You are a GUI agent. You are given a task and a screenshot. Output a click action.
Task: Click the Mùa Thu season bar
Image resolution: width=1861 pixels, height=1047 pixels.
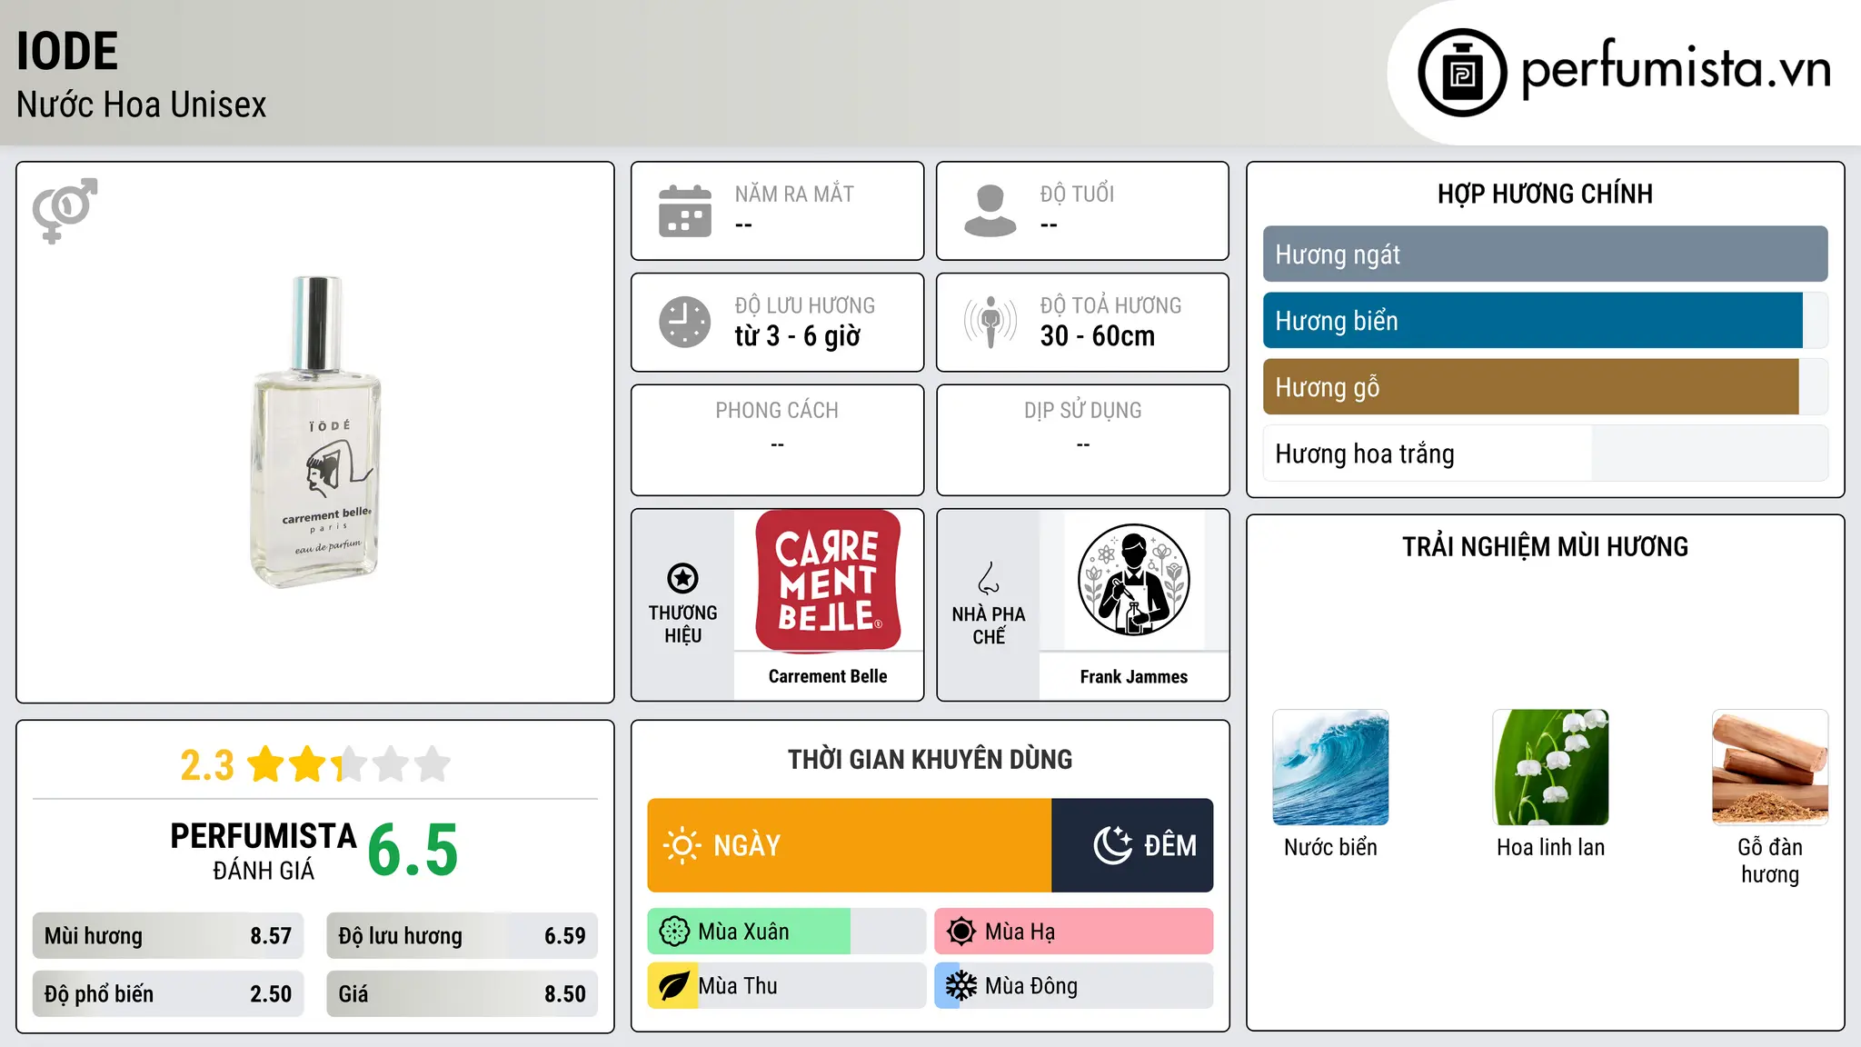(x=786, y=986)
